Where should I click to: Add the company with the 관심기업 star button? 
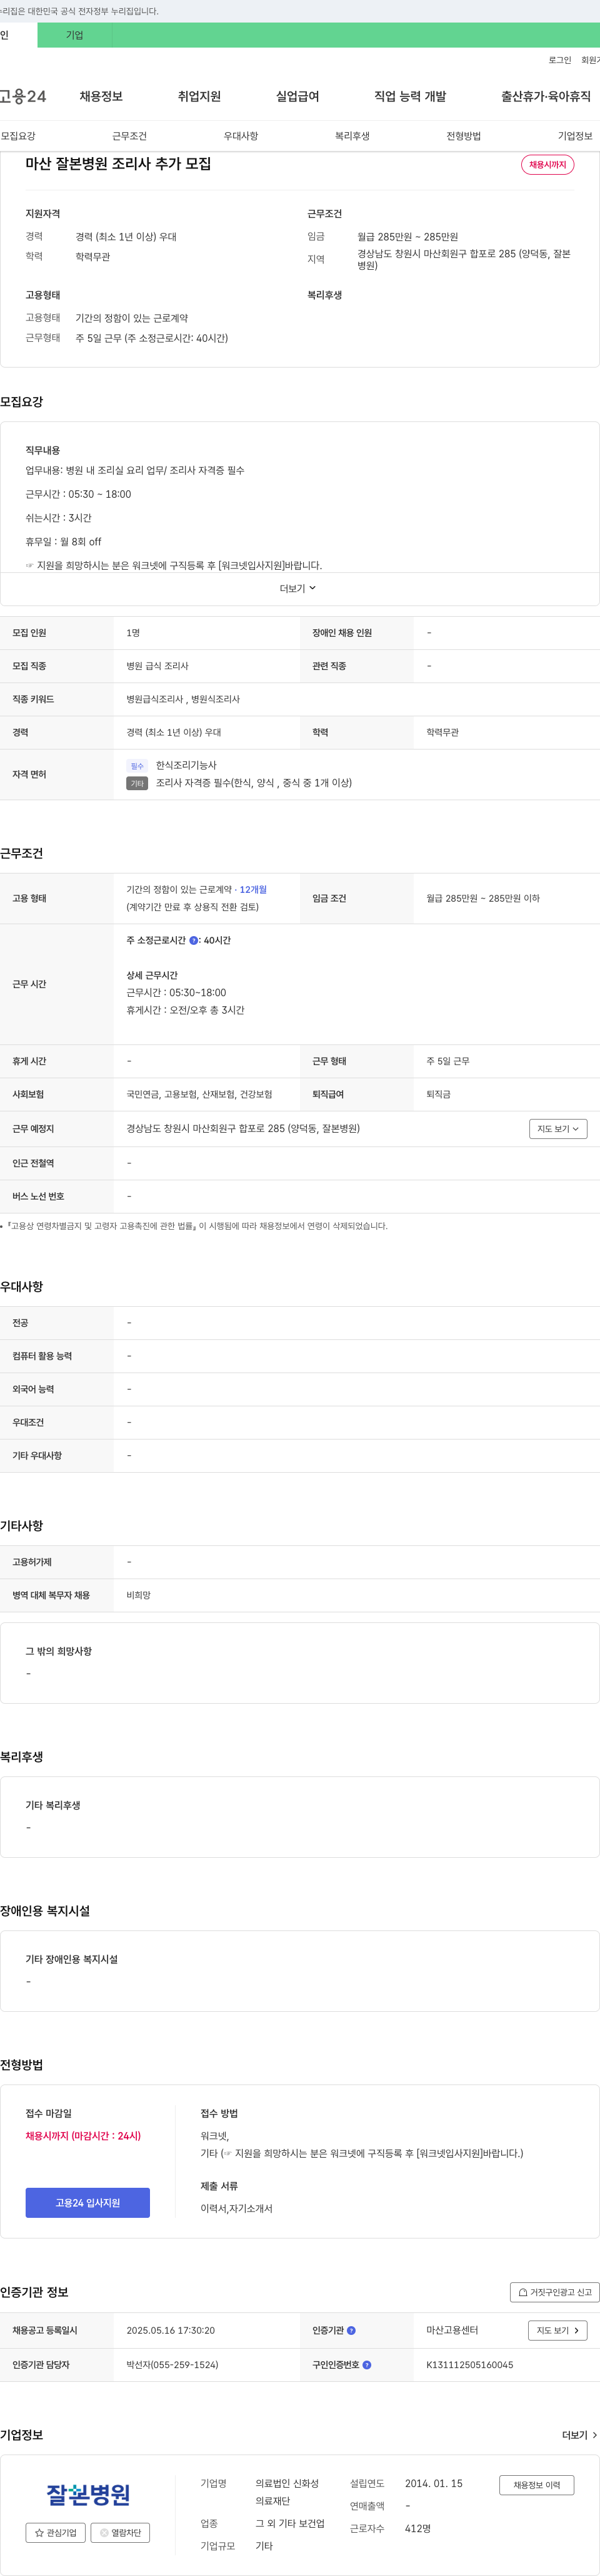pos(56,2533)
